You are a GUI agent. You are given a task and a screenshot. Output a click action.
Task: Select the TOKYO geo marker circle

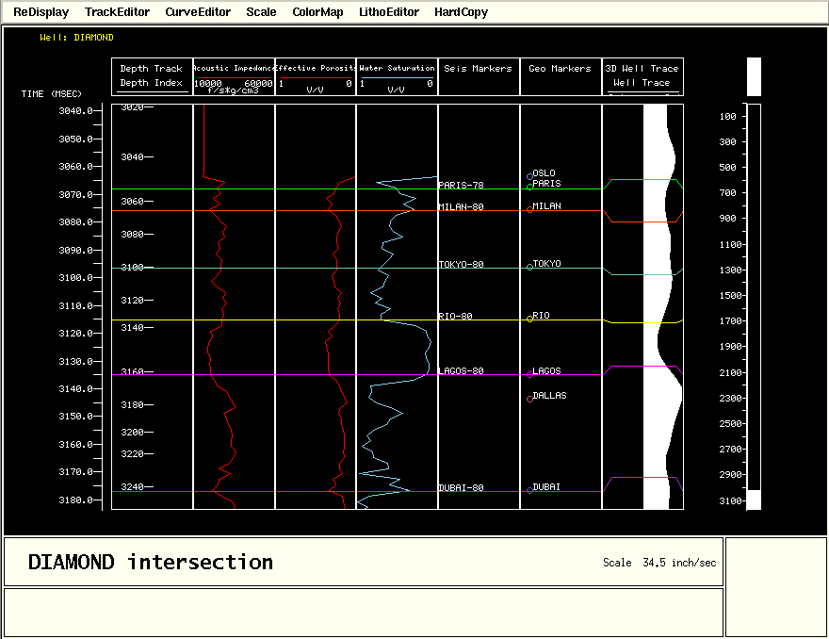[529, 267]
